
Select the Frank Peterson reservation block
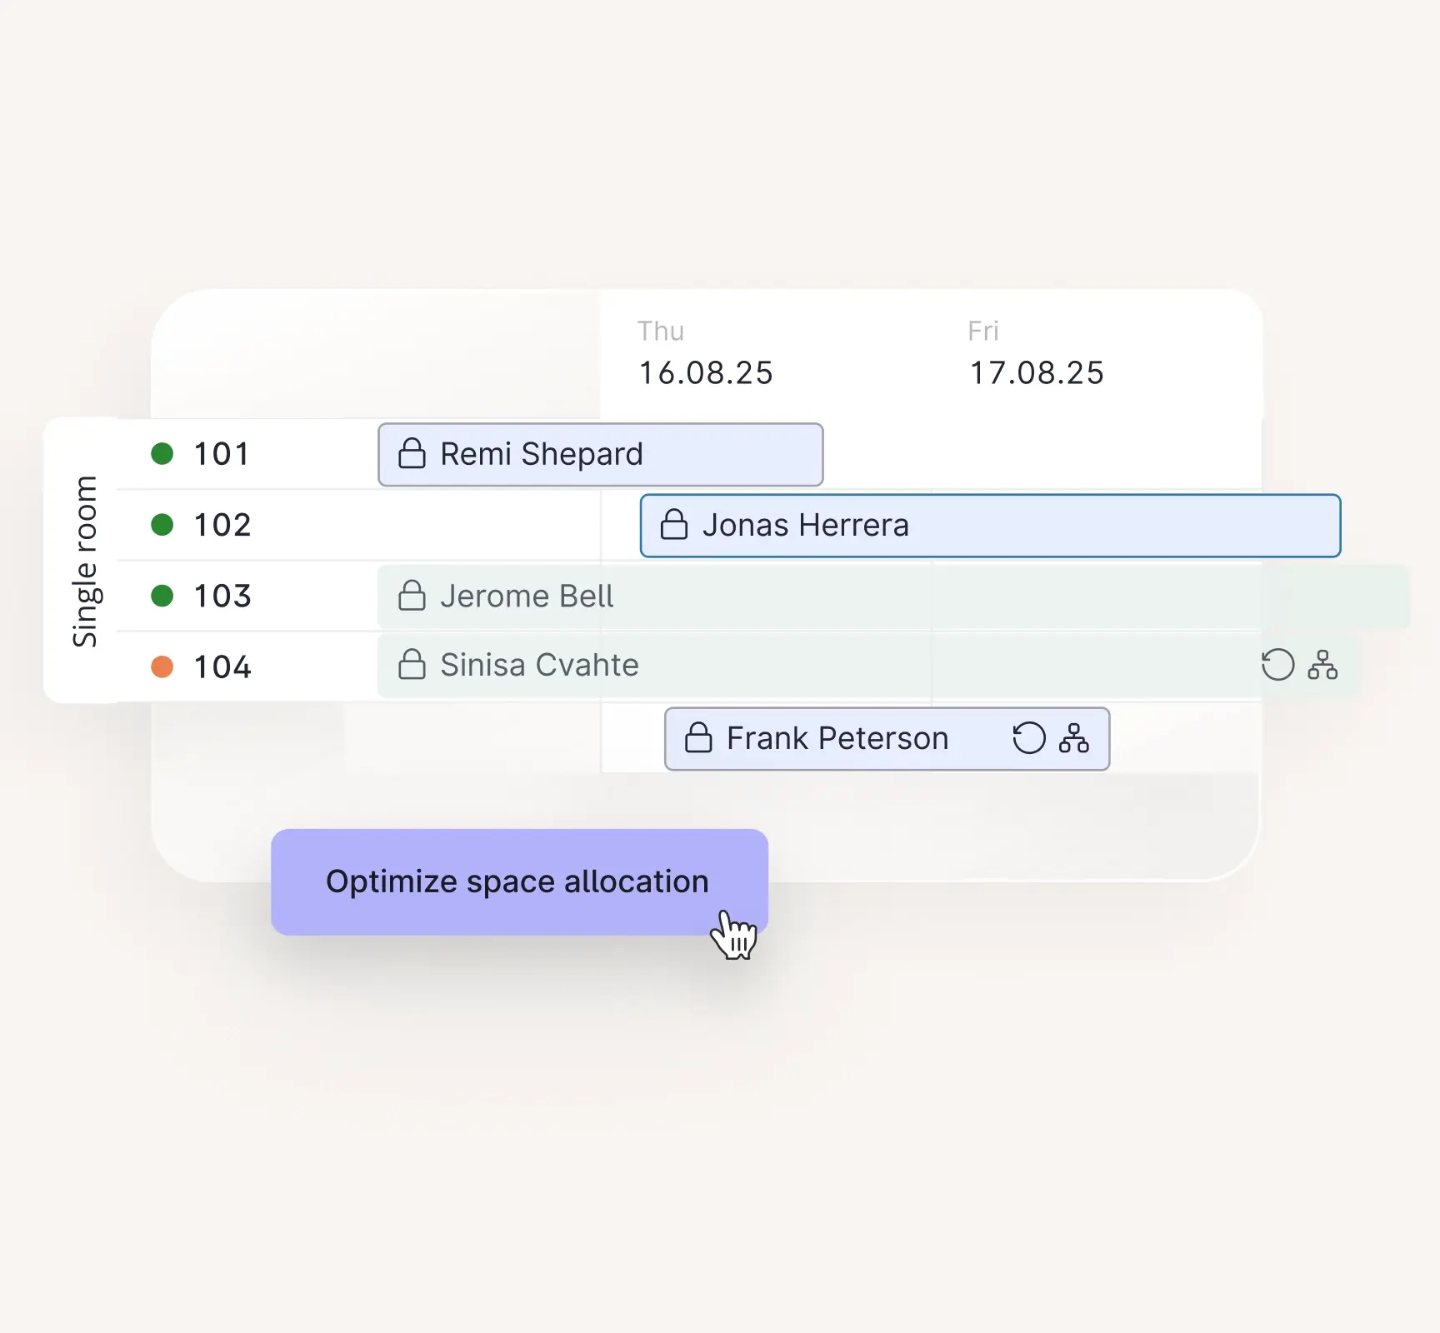pyautogui.click(x=887, y=739)
